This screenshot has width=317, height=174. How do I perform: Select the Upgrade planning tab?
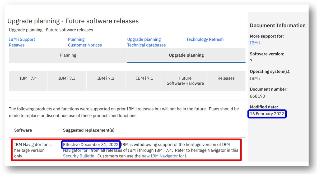coord(186,55)
